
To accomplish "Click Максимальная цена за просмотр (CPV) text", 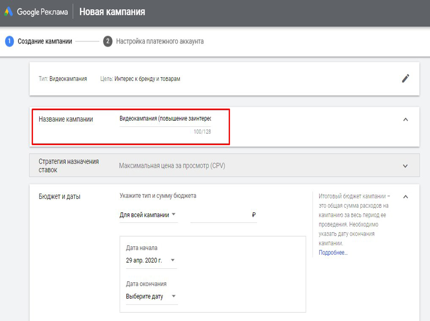I will (172, 166).
